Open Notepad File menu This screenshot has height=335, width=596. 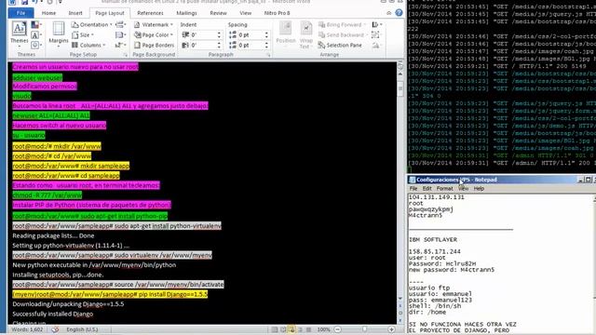click(413, 188)
